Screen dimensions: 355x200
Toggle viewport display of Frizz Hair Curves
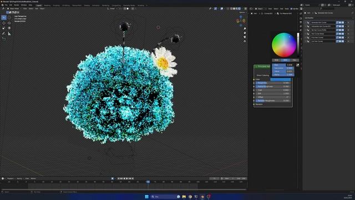pos(340,37)
